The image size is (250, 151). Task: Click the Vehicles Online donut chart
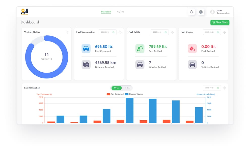(x=46, y=56)
